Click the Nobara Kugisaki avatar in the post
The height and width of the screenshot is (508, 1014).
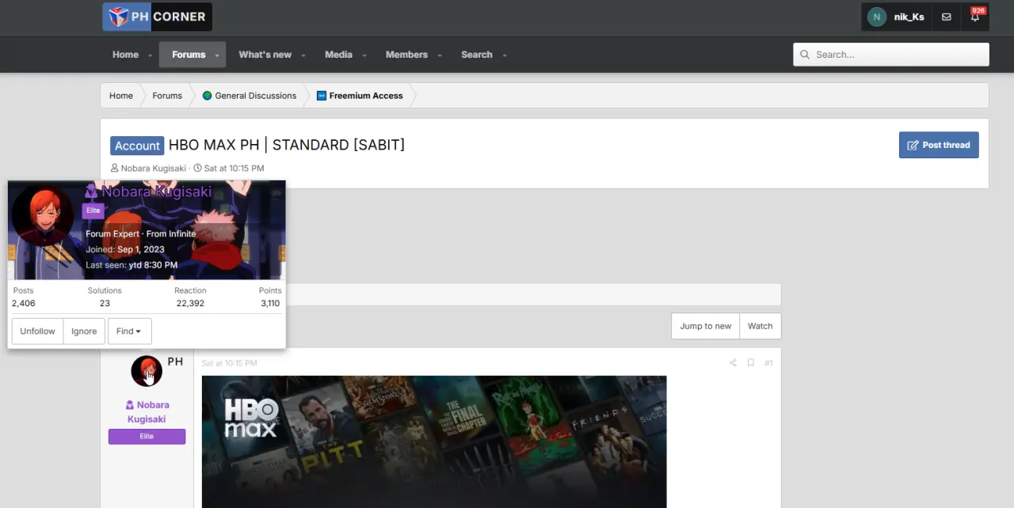147,371
